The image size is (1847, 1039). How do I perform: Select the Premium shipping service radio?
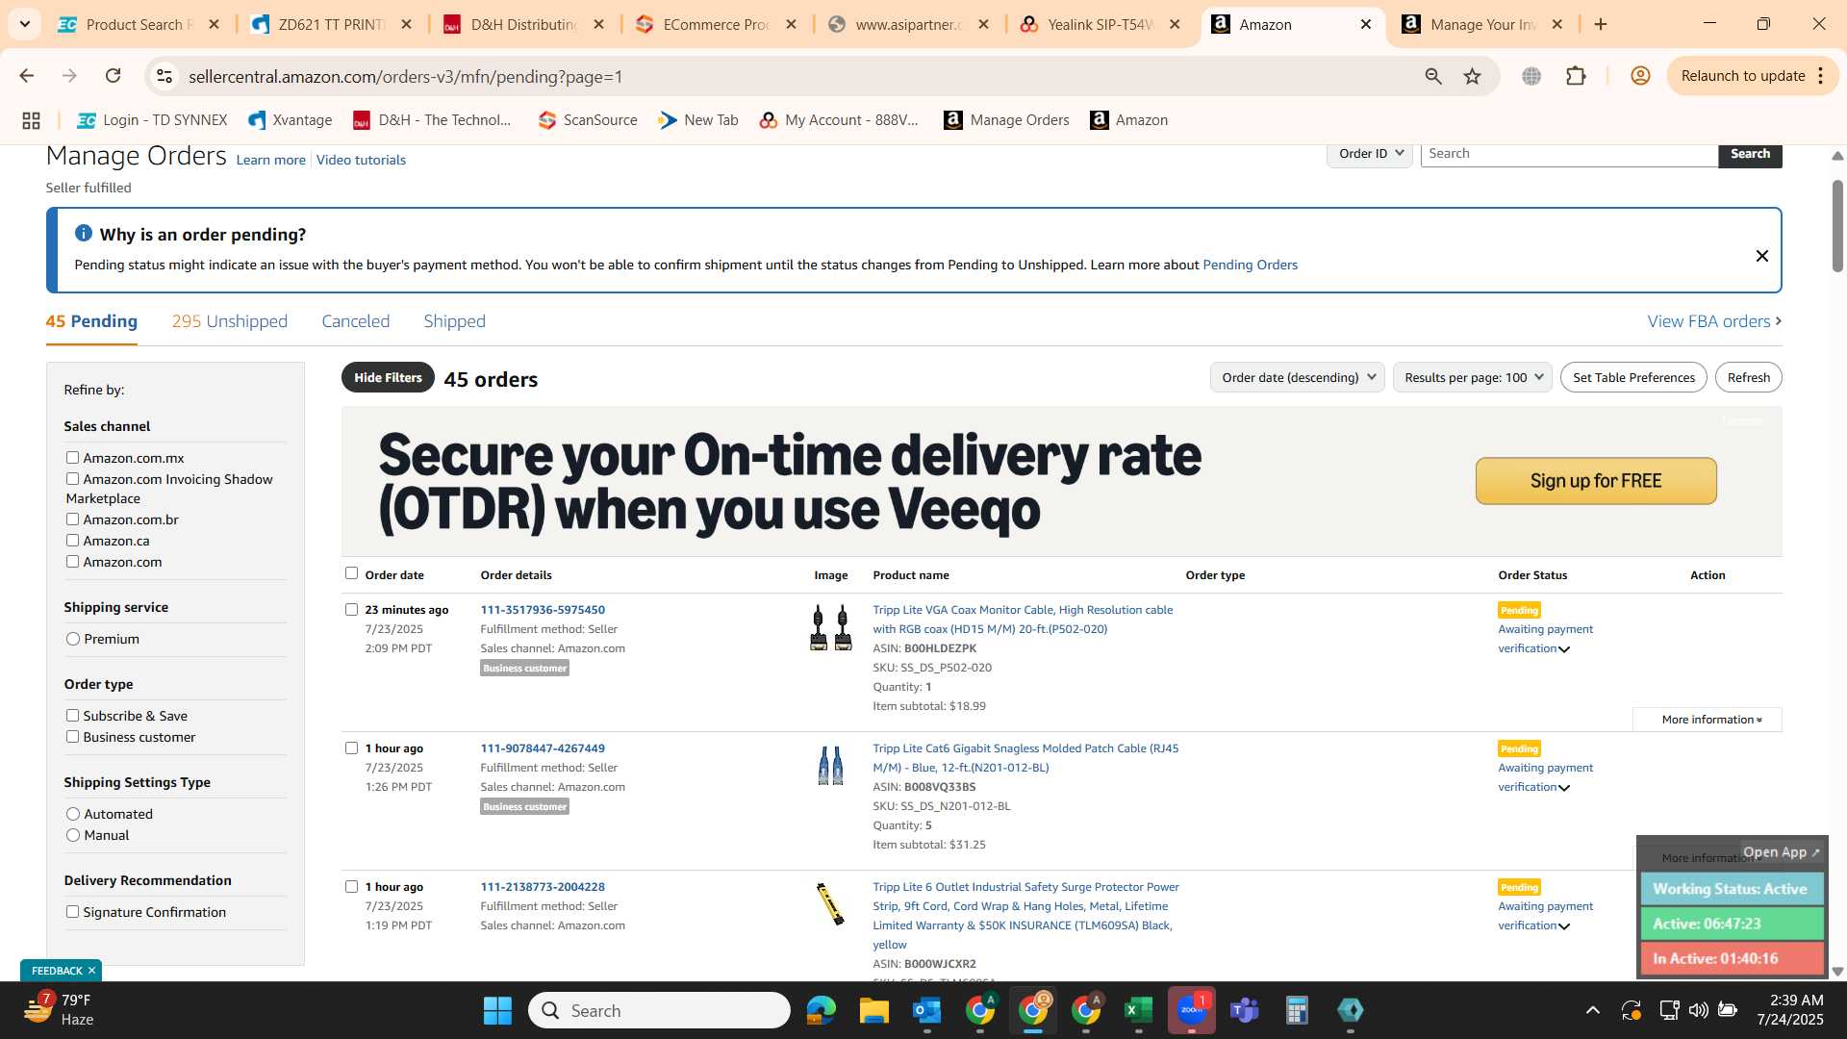click(73, 639)
